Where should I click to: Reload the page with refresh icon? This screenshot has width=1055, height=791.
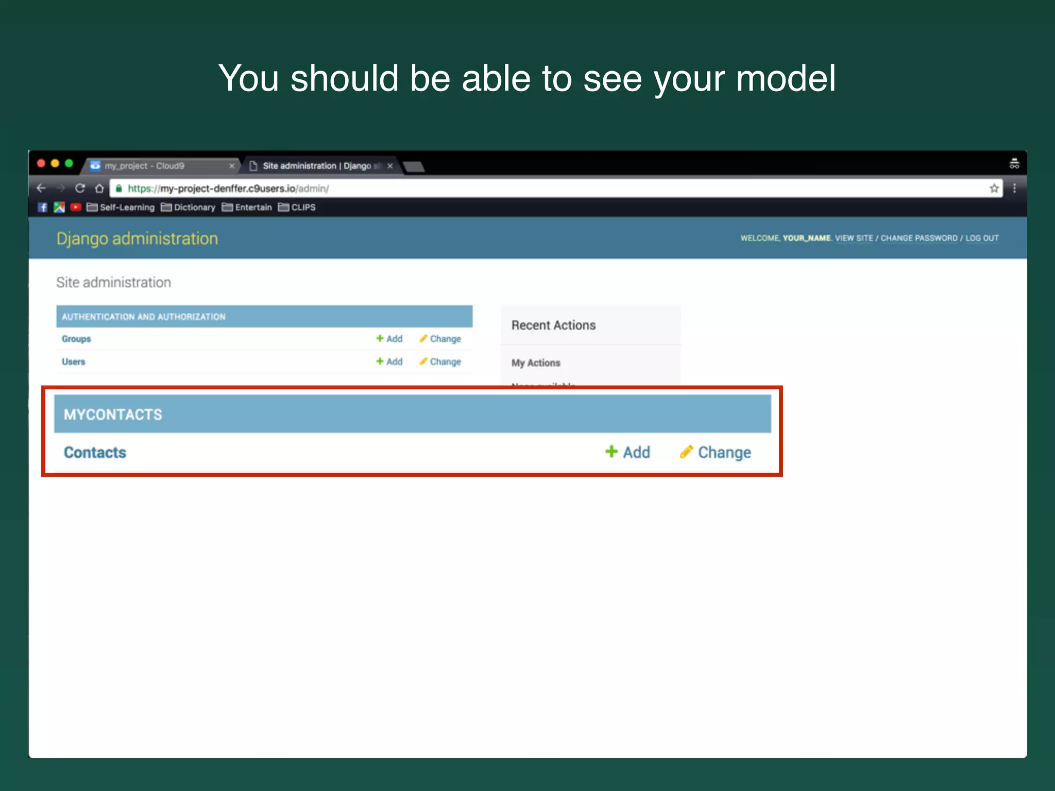(x=80, y=188)
